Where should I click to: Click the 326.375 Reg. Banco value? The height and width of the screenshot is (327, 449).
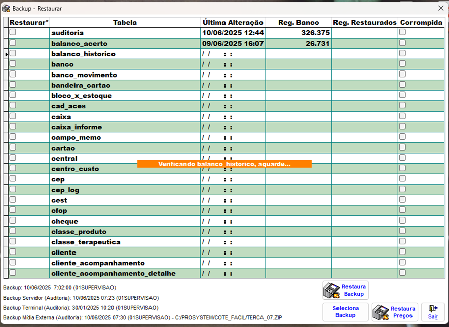316,33
